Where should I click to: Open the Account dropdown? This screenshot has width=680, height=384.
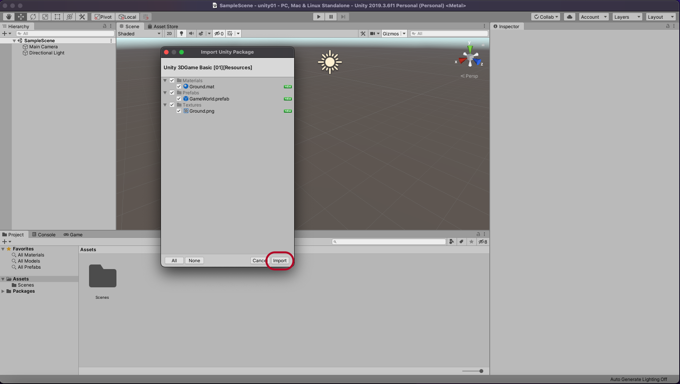pyautogui.click(x=594, y=17)
